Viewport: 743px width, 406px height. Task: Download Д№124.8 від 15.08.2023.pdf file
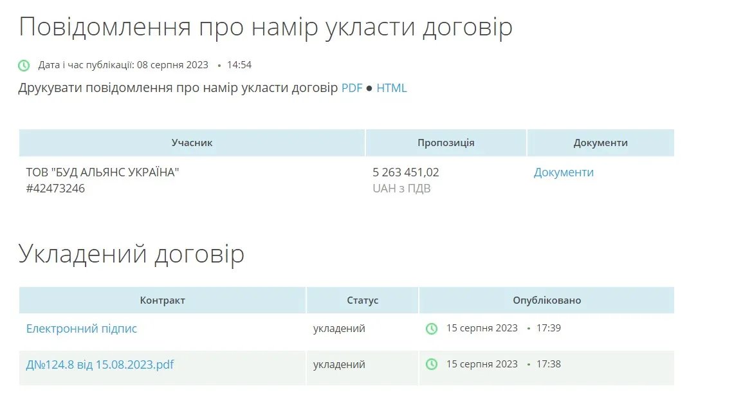pos(100,365)
